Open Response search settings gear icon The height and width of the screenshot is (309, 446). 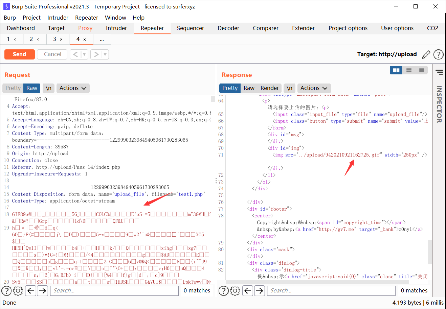pos(235,290)
